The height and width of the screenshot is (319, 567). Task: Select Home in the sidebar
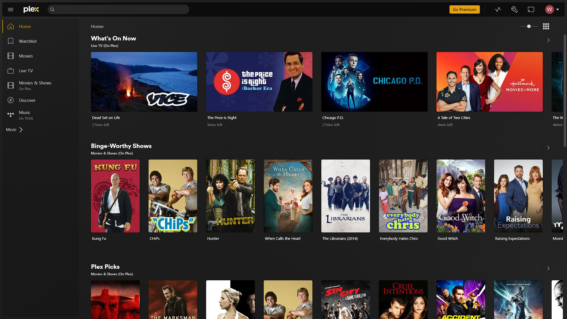[x=41, y=26]
